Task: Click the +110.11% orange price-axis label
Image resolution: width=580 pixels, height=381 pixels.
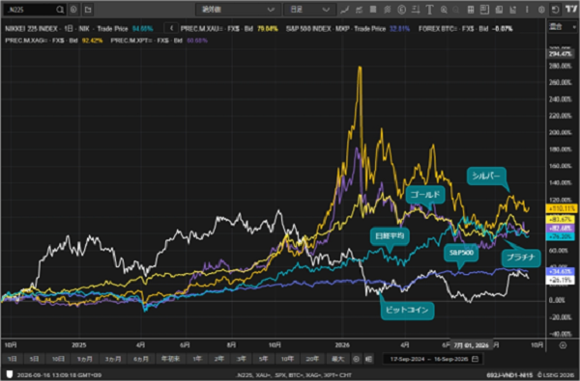Action: point(561,208)
